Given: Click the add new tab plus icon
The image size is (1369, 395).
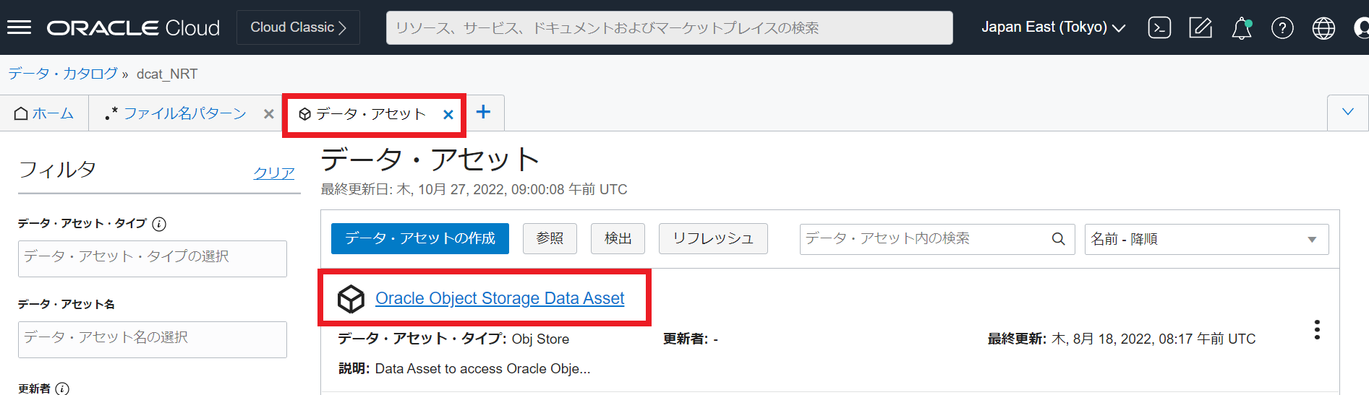Looking at the screenshot, I should [483, 113].
